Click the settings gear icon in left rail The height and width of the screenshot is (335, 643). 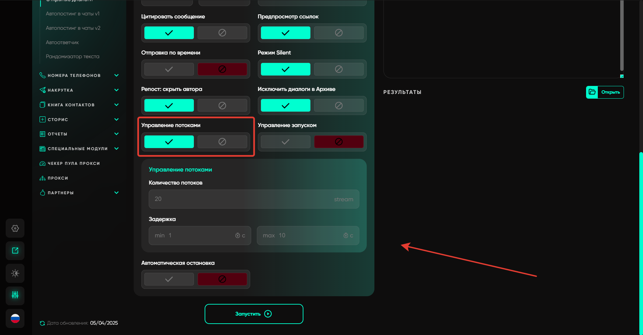point(15,228)
